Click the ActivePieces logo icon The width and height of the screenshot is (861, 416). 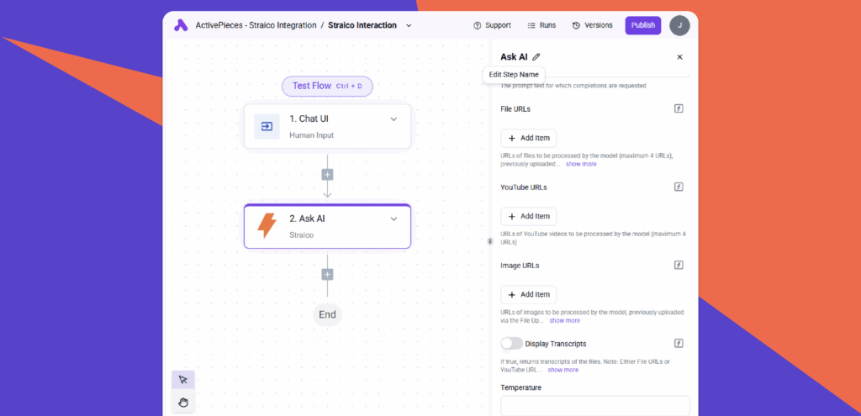(182, 25)
